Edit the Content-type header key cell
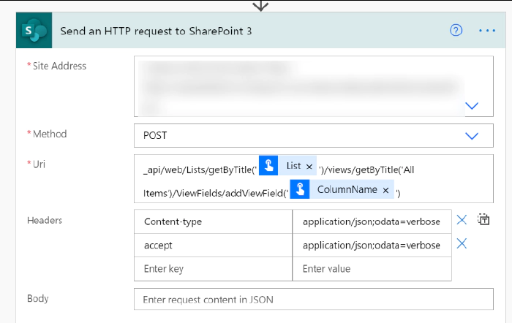The height and width of the screenshot is (323, 512). [213, 221]
